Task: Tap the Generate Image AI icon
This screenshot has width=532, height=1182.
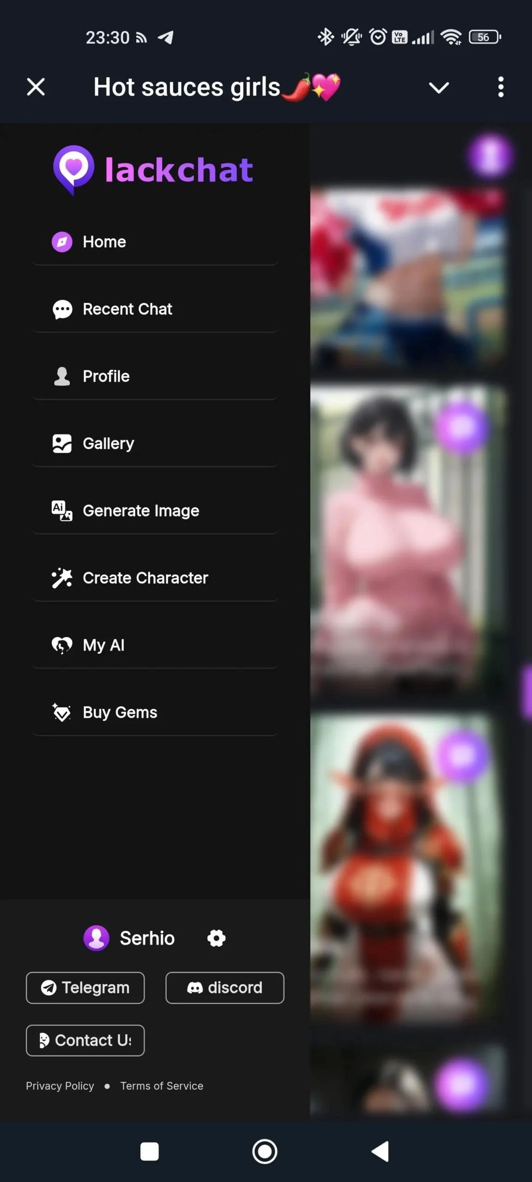Action: [x=62, y=511]
